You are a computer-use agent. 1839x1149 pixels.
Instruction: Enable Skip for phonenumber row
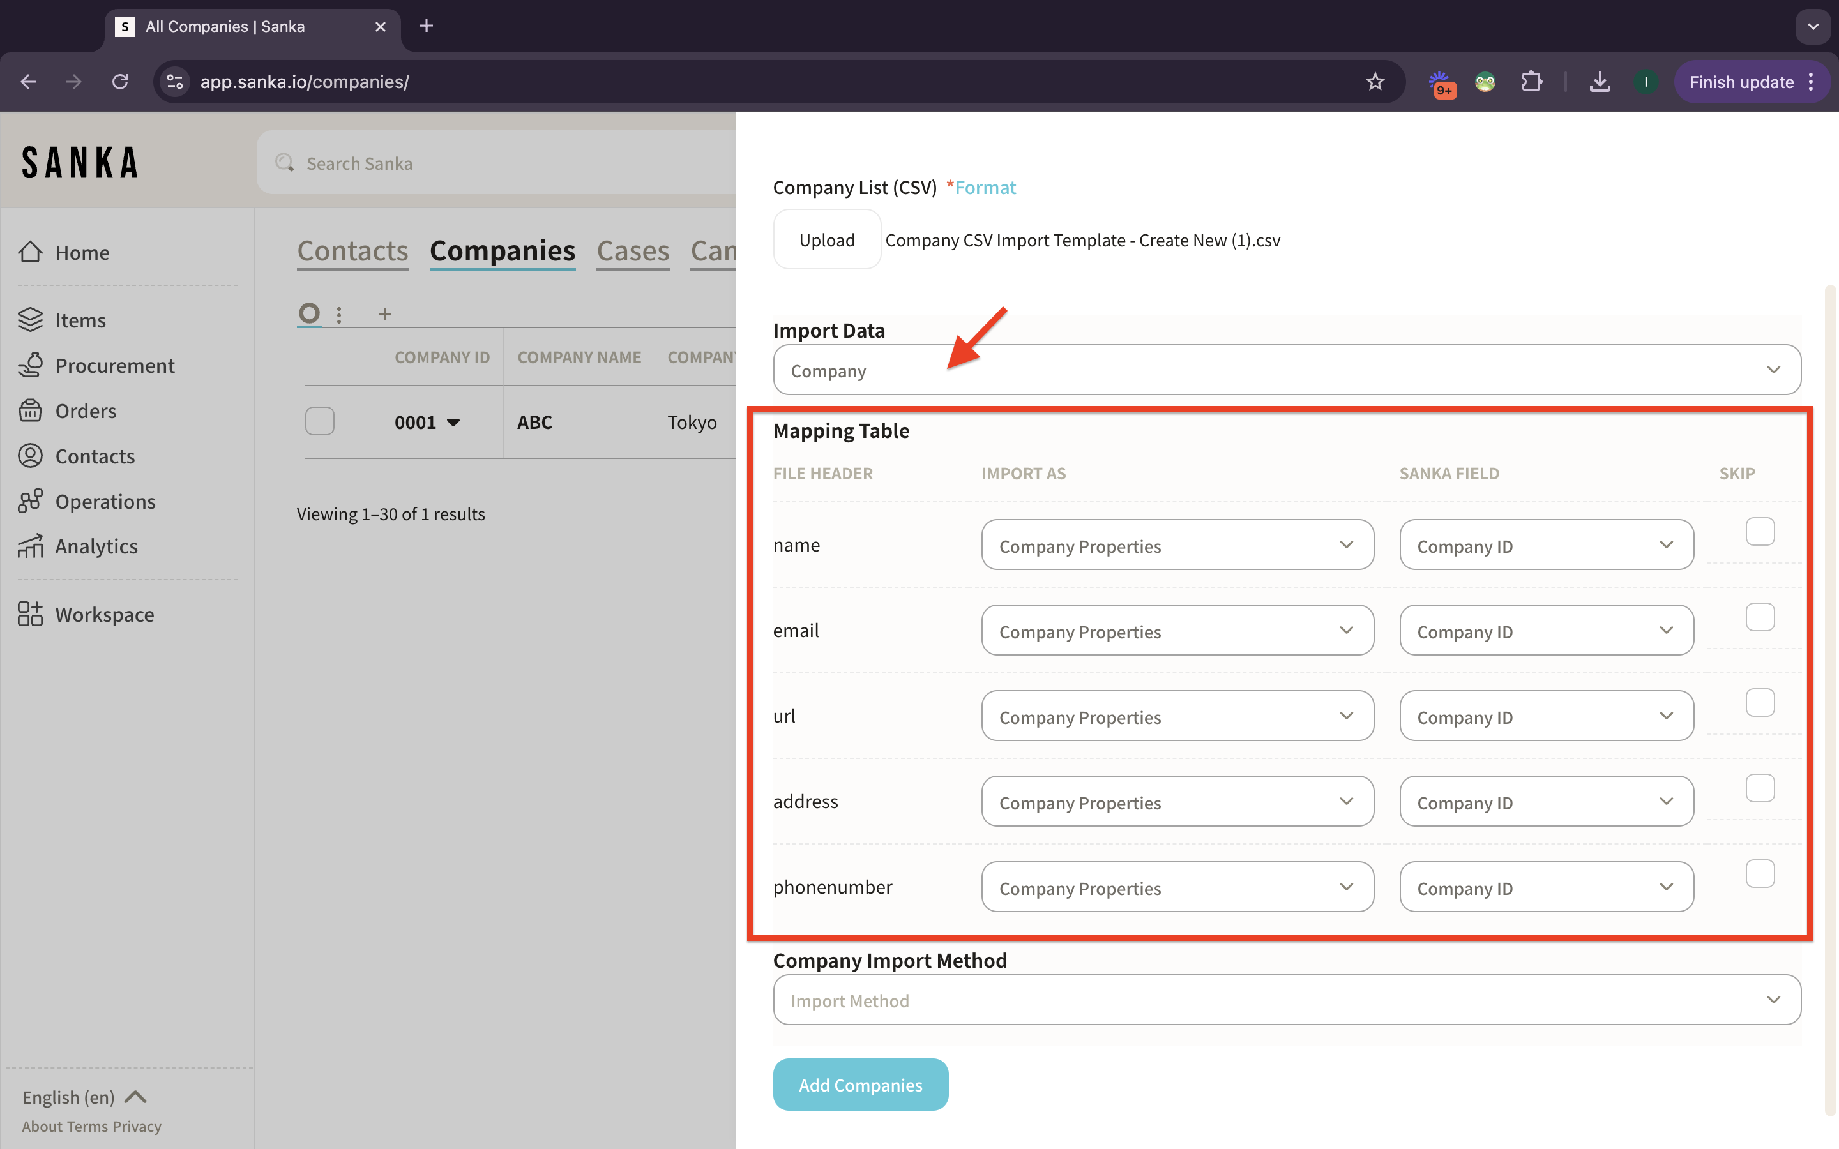click(1759, 874)
